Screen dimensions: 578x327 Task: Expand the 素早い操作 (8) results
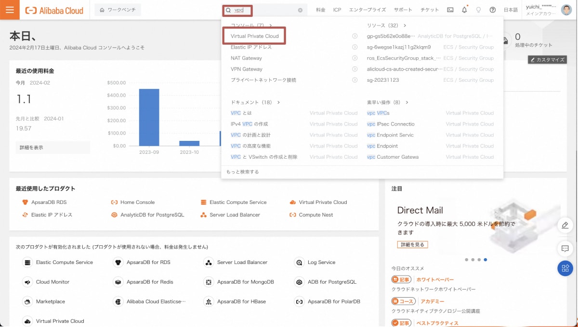coord(388,102)
